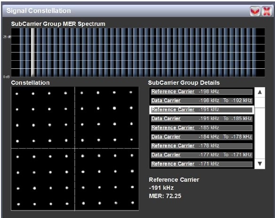Select Data Carrier -184 kHz to -178 kHz
The image size is (275, 218).
point(202,137)
